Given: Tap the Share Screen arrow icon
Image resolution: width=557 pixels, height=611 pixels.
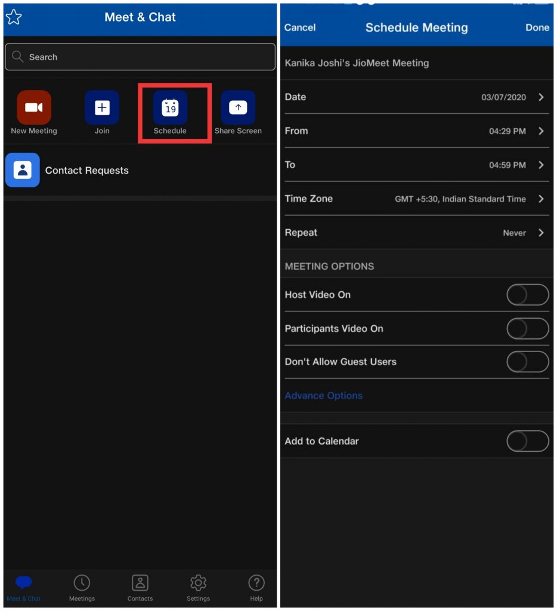Looking at the screenshot, I should [x=238, y=107].
